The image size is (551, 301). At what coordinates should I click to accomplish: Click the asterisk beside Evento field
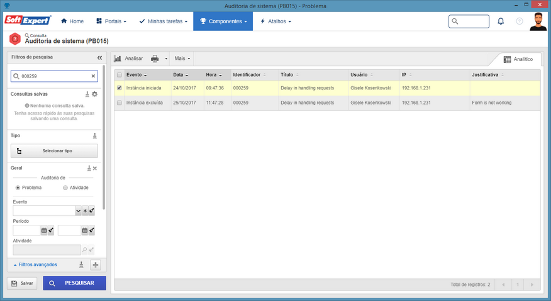pyautogui.click(x=85, y=211)
